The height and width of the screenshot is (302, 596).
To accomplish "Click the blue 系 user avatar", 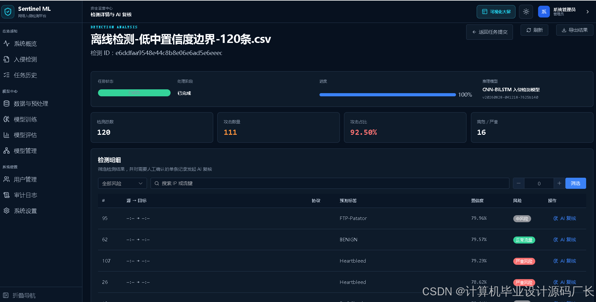I will 544,12.
